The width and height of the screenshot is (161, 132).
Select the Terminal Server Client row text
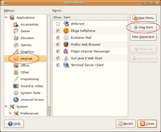click(x=87, y=65)
